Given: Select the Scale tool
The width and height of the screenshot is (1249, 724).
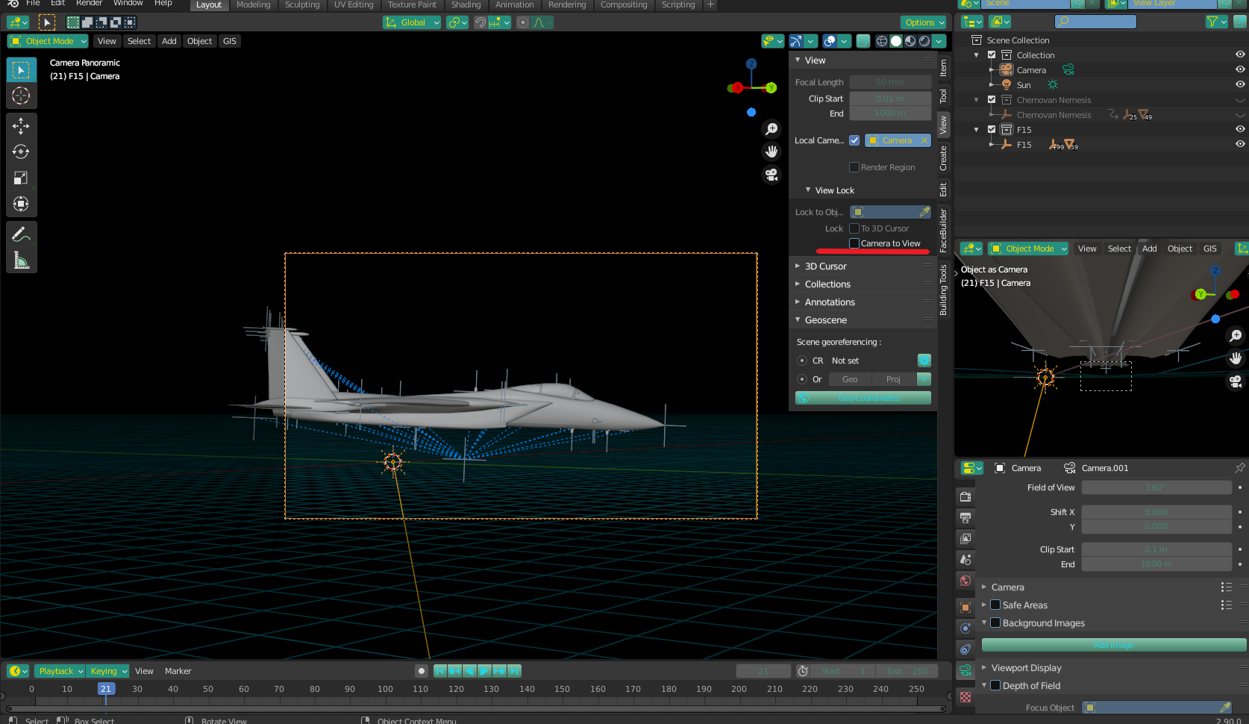Looking at the screenshot, I should (x=21, y=178).
